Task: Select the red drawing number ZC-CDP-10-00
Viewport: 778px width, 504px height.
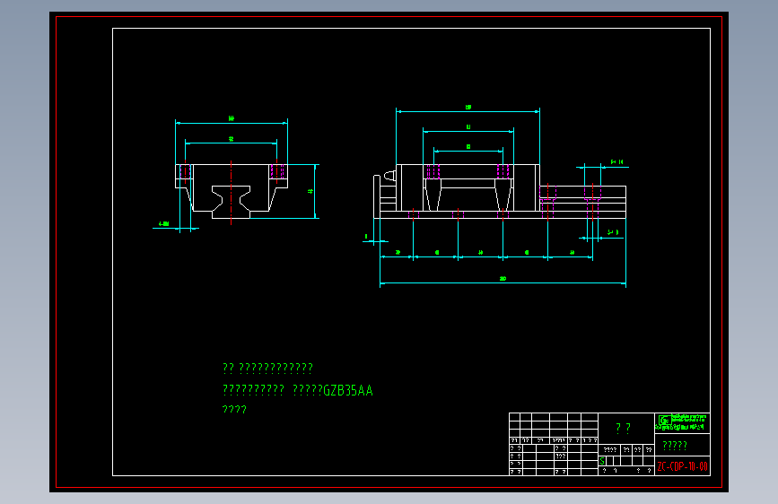Action: [682, 466]
